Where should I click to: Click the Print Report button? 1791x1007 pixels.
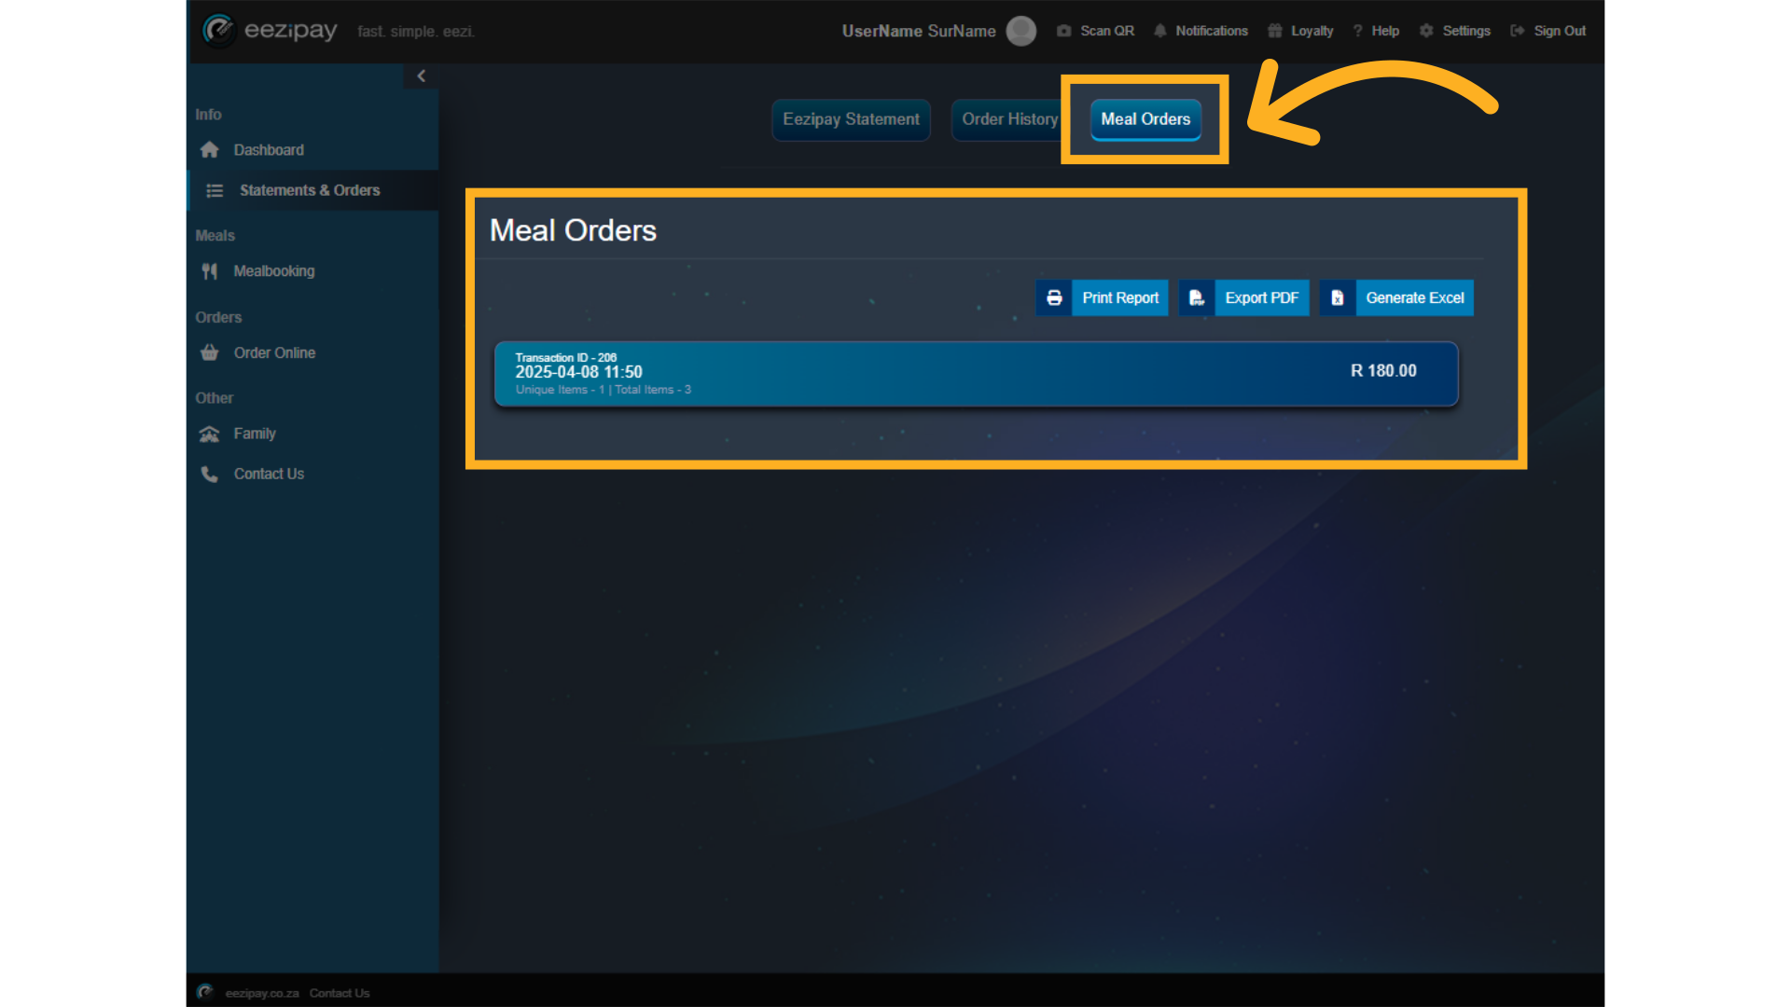[x=1102, y=297]
